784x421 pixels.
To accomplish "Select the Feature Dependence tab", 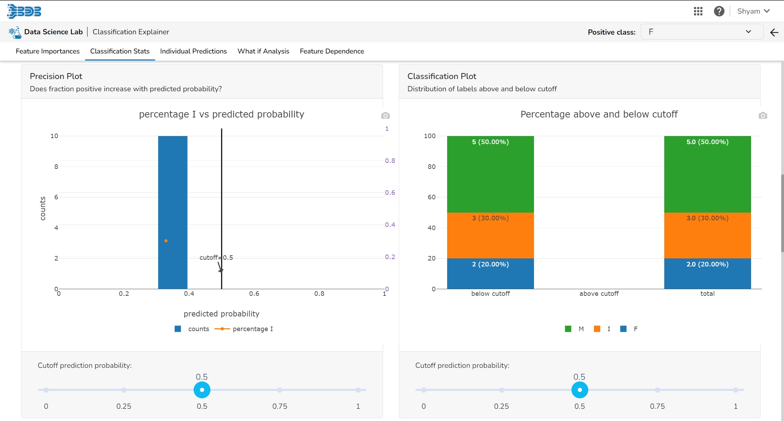I will pyautogui.click(x=332, y=51).
